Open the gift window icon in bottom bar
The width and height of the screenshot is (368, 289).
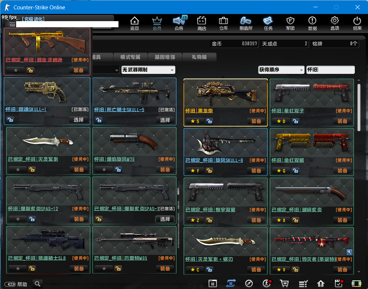point(213,283)
